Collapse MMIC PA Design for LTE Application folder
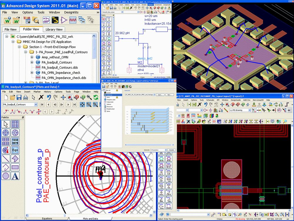 tap(13, 42)
